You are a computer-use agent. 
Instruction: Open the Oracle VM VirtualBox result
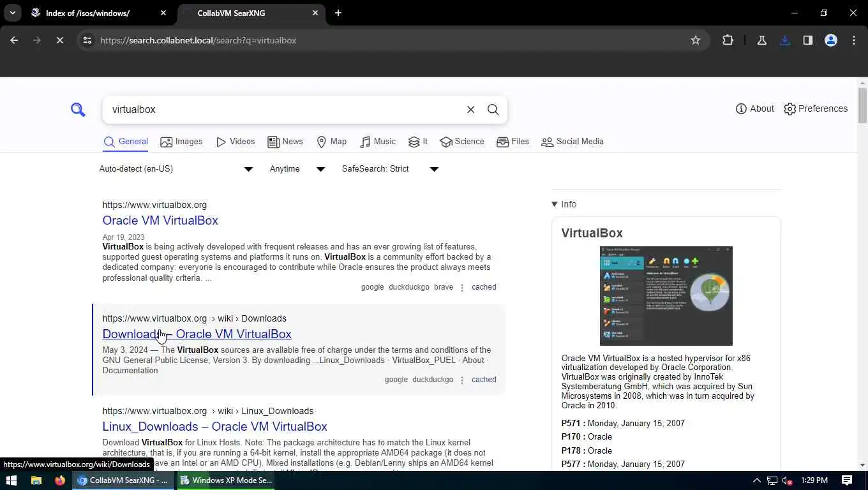[160, 220]
